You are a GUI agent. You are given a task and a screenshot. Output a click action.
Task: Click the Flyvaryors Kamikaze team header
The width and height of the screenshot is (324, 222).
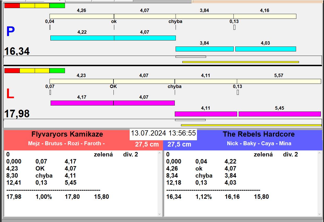tap(67, 134)
